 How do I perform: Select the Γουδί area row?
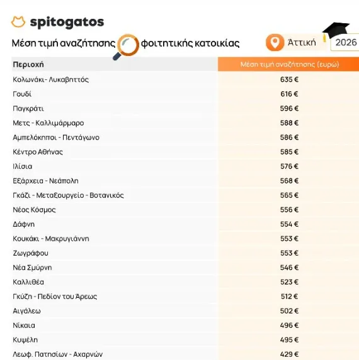(x=185, y=94)
